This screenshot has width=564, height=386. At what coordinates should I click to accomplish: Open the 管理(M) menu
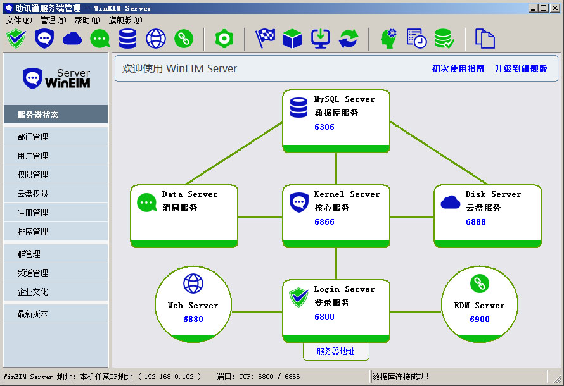53,20
